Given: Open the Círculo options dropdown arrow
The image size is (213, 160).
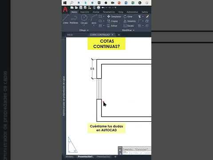Looking at the screenshot, I should pyautogui.click(x=84, y=25).
